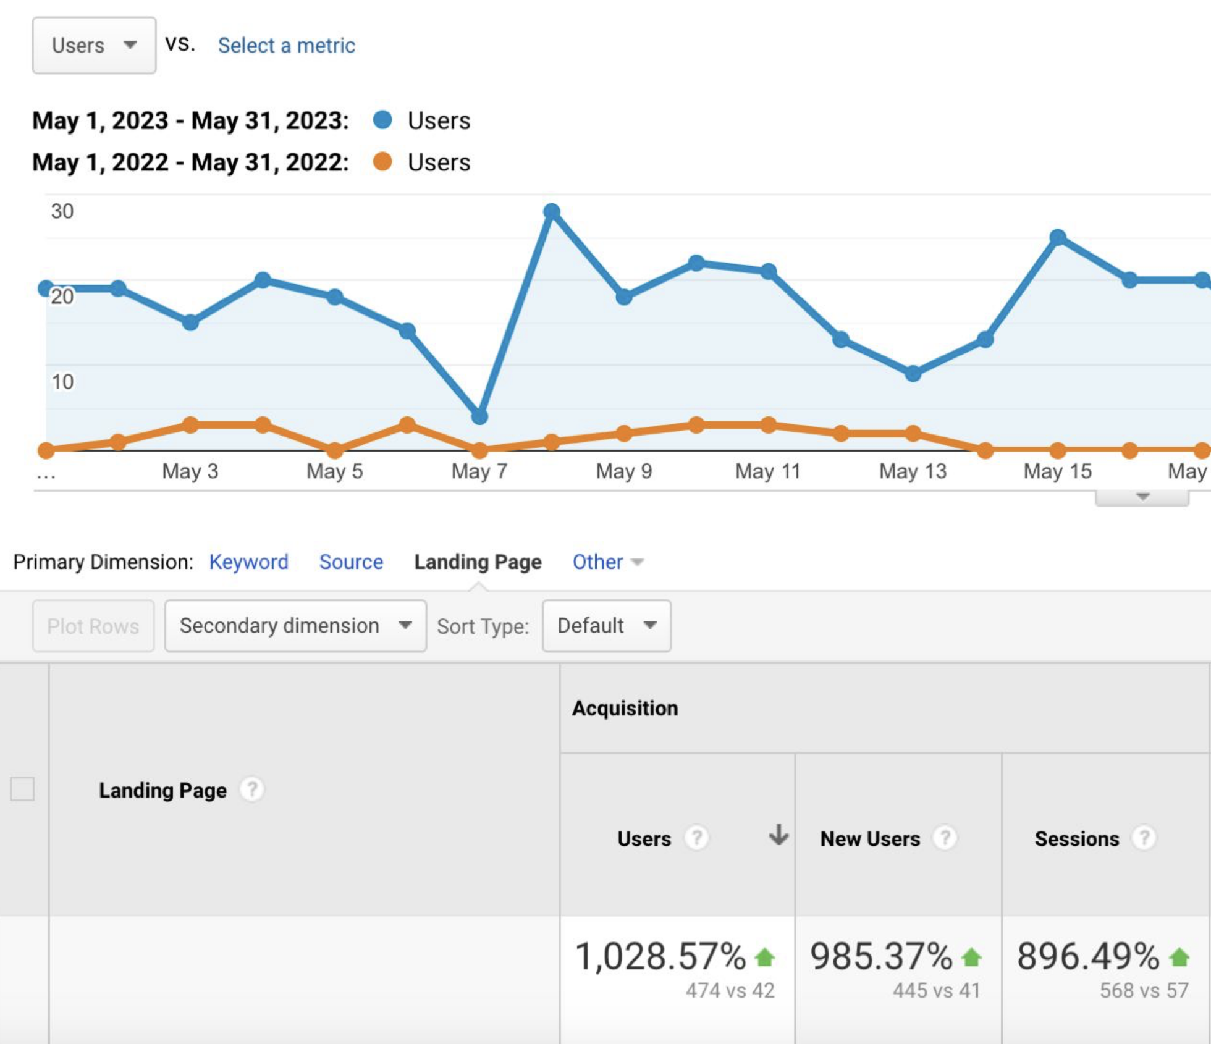
Task: Click the May 1, 2022 - May 31, 2022 label
Action: [190, 162]
